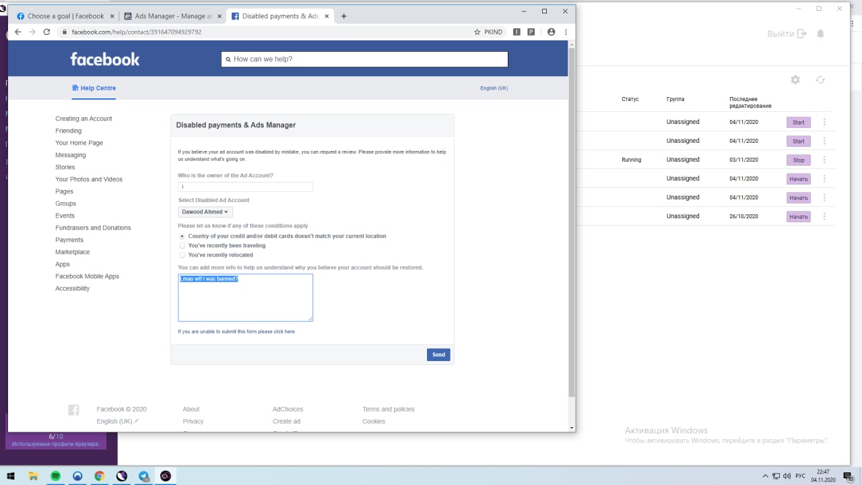Open the Windows notification centre icon
Viewport: 862px width, 485px height.
coord(847,476)
